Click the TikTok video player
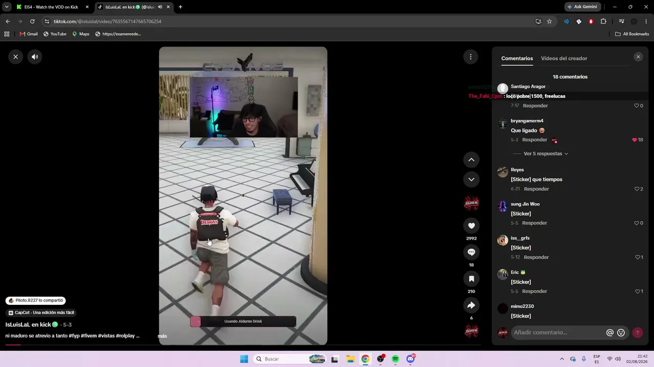 point(243,196)
